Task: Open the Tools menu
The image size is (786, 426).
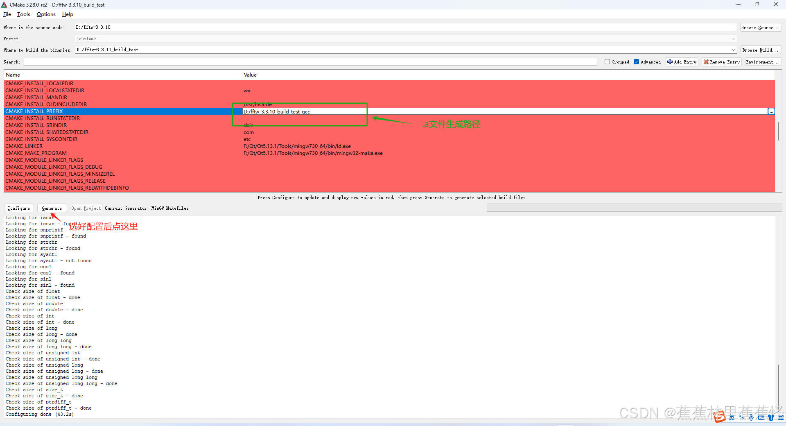Action: tap(23, 14)
